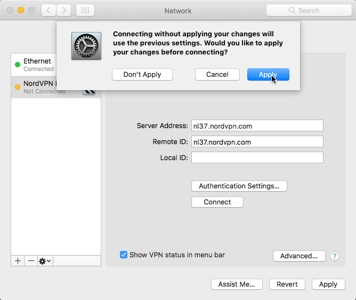This screenshot has width=356, height=300.
Task: Remove selected service with minus button
Action: [31, 260]
